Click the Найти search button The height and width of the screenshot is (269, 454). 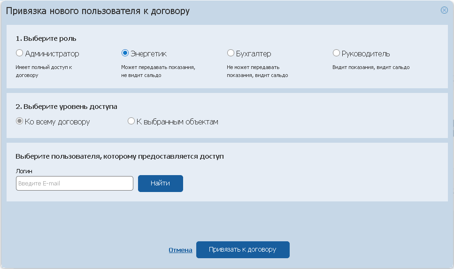point(161,183)
